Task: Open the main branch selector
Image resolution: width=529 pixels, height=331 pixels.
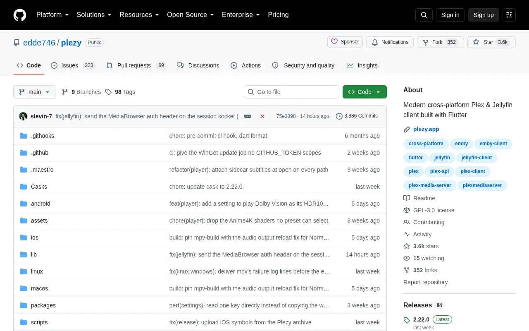Action: click(x=35, y=92)
